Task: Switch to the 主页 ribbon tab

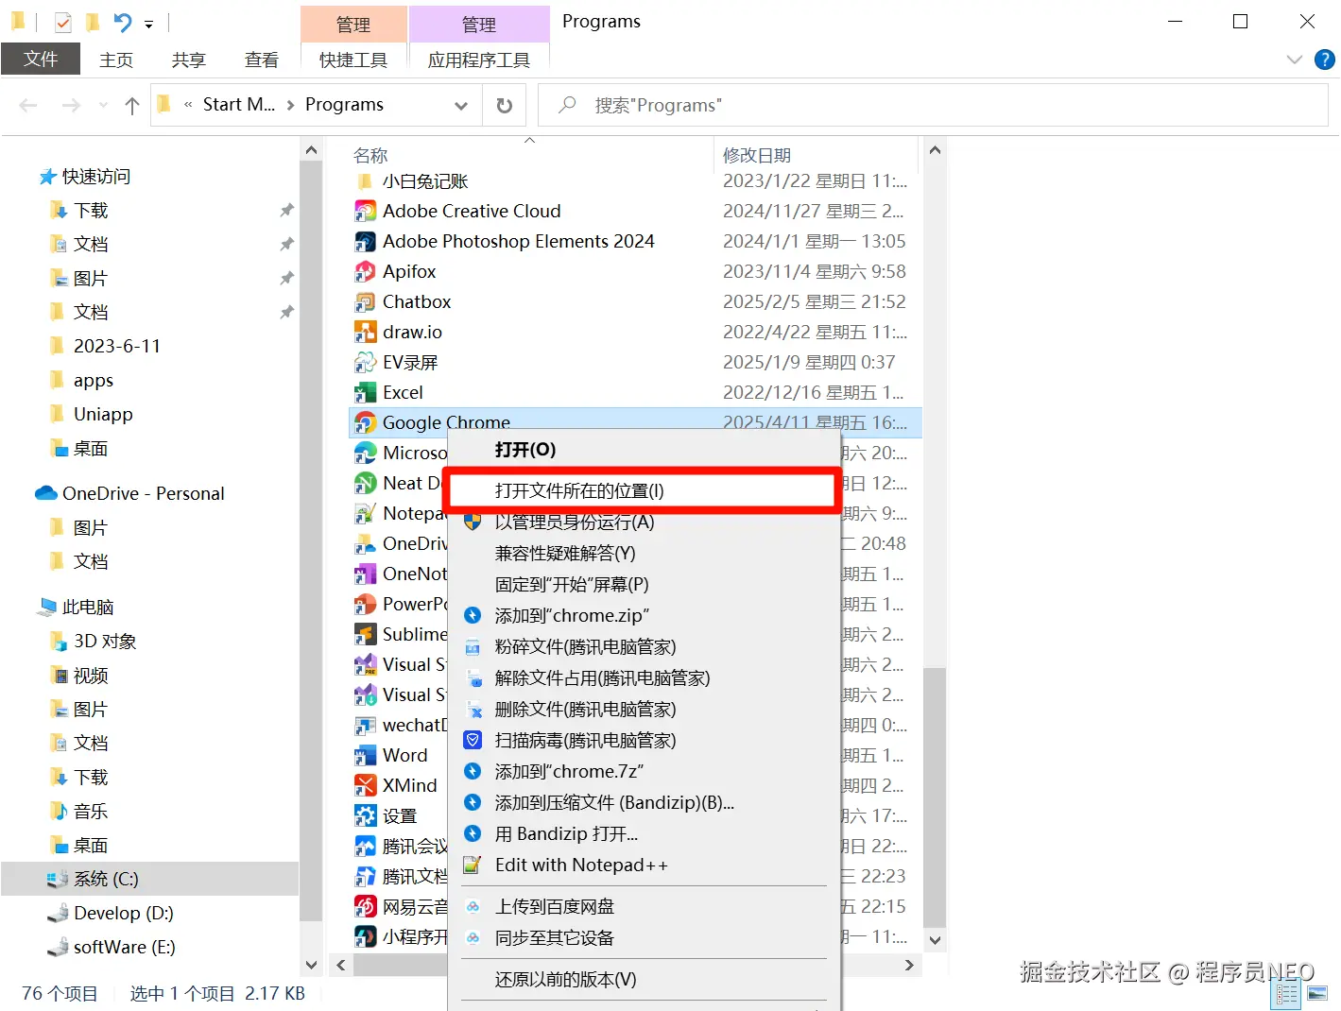Action: pyautogui.click(x=116, y=60)
